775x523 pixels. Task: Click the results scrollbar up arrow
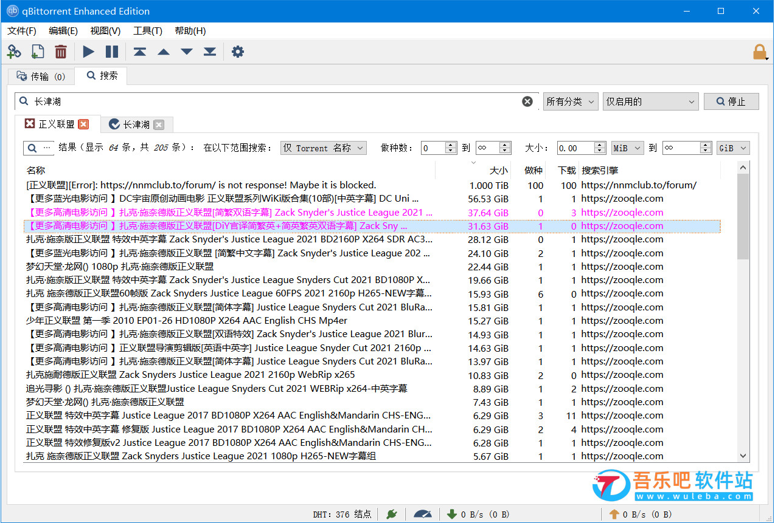pos(743,168)
